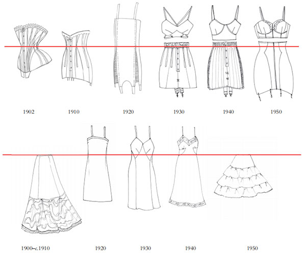This screenshot has height=256, width=306.
Task: Select the 1940 lace-trimmed slip drawing
Action: 187,167
